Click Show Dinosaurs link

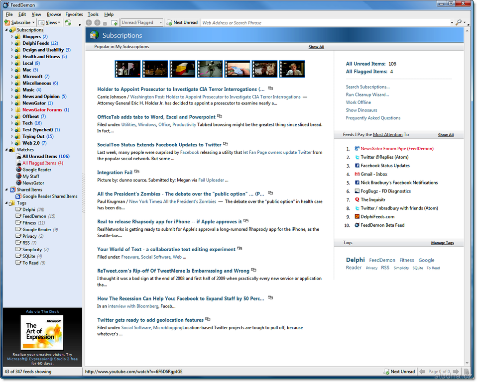[361, 110]
